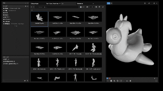Screen dimensions: 163x91
Task: Click the globe icon in viewer toolbar
Action: coord(117,81)
